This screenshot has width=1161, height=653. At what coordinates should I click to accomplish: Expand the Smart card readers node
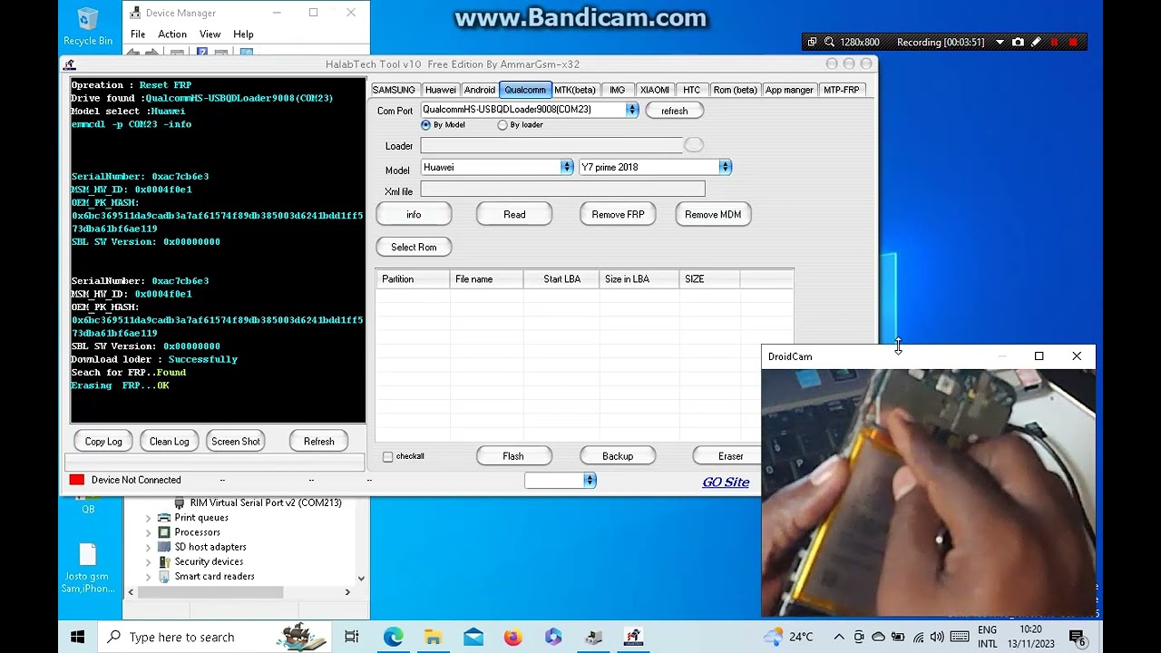coord(148,577)
